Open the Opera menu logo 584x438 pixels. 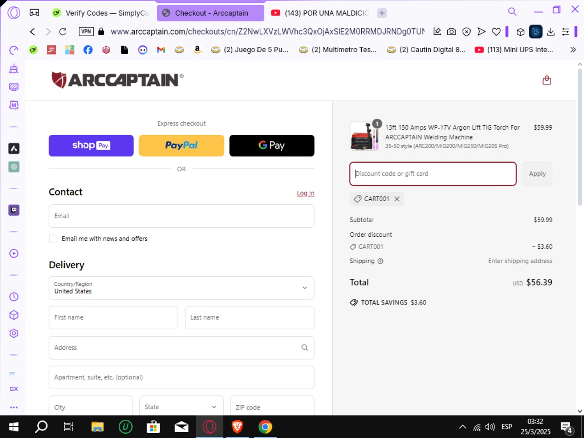[14, 13]
